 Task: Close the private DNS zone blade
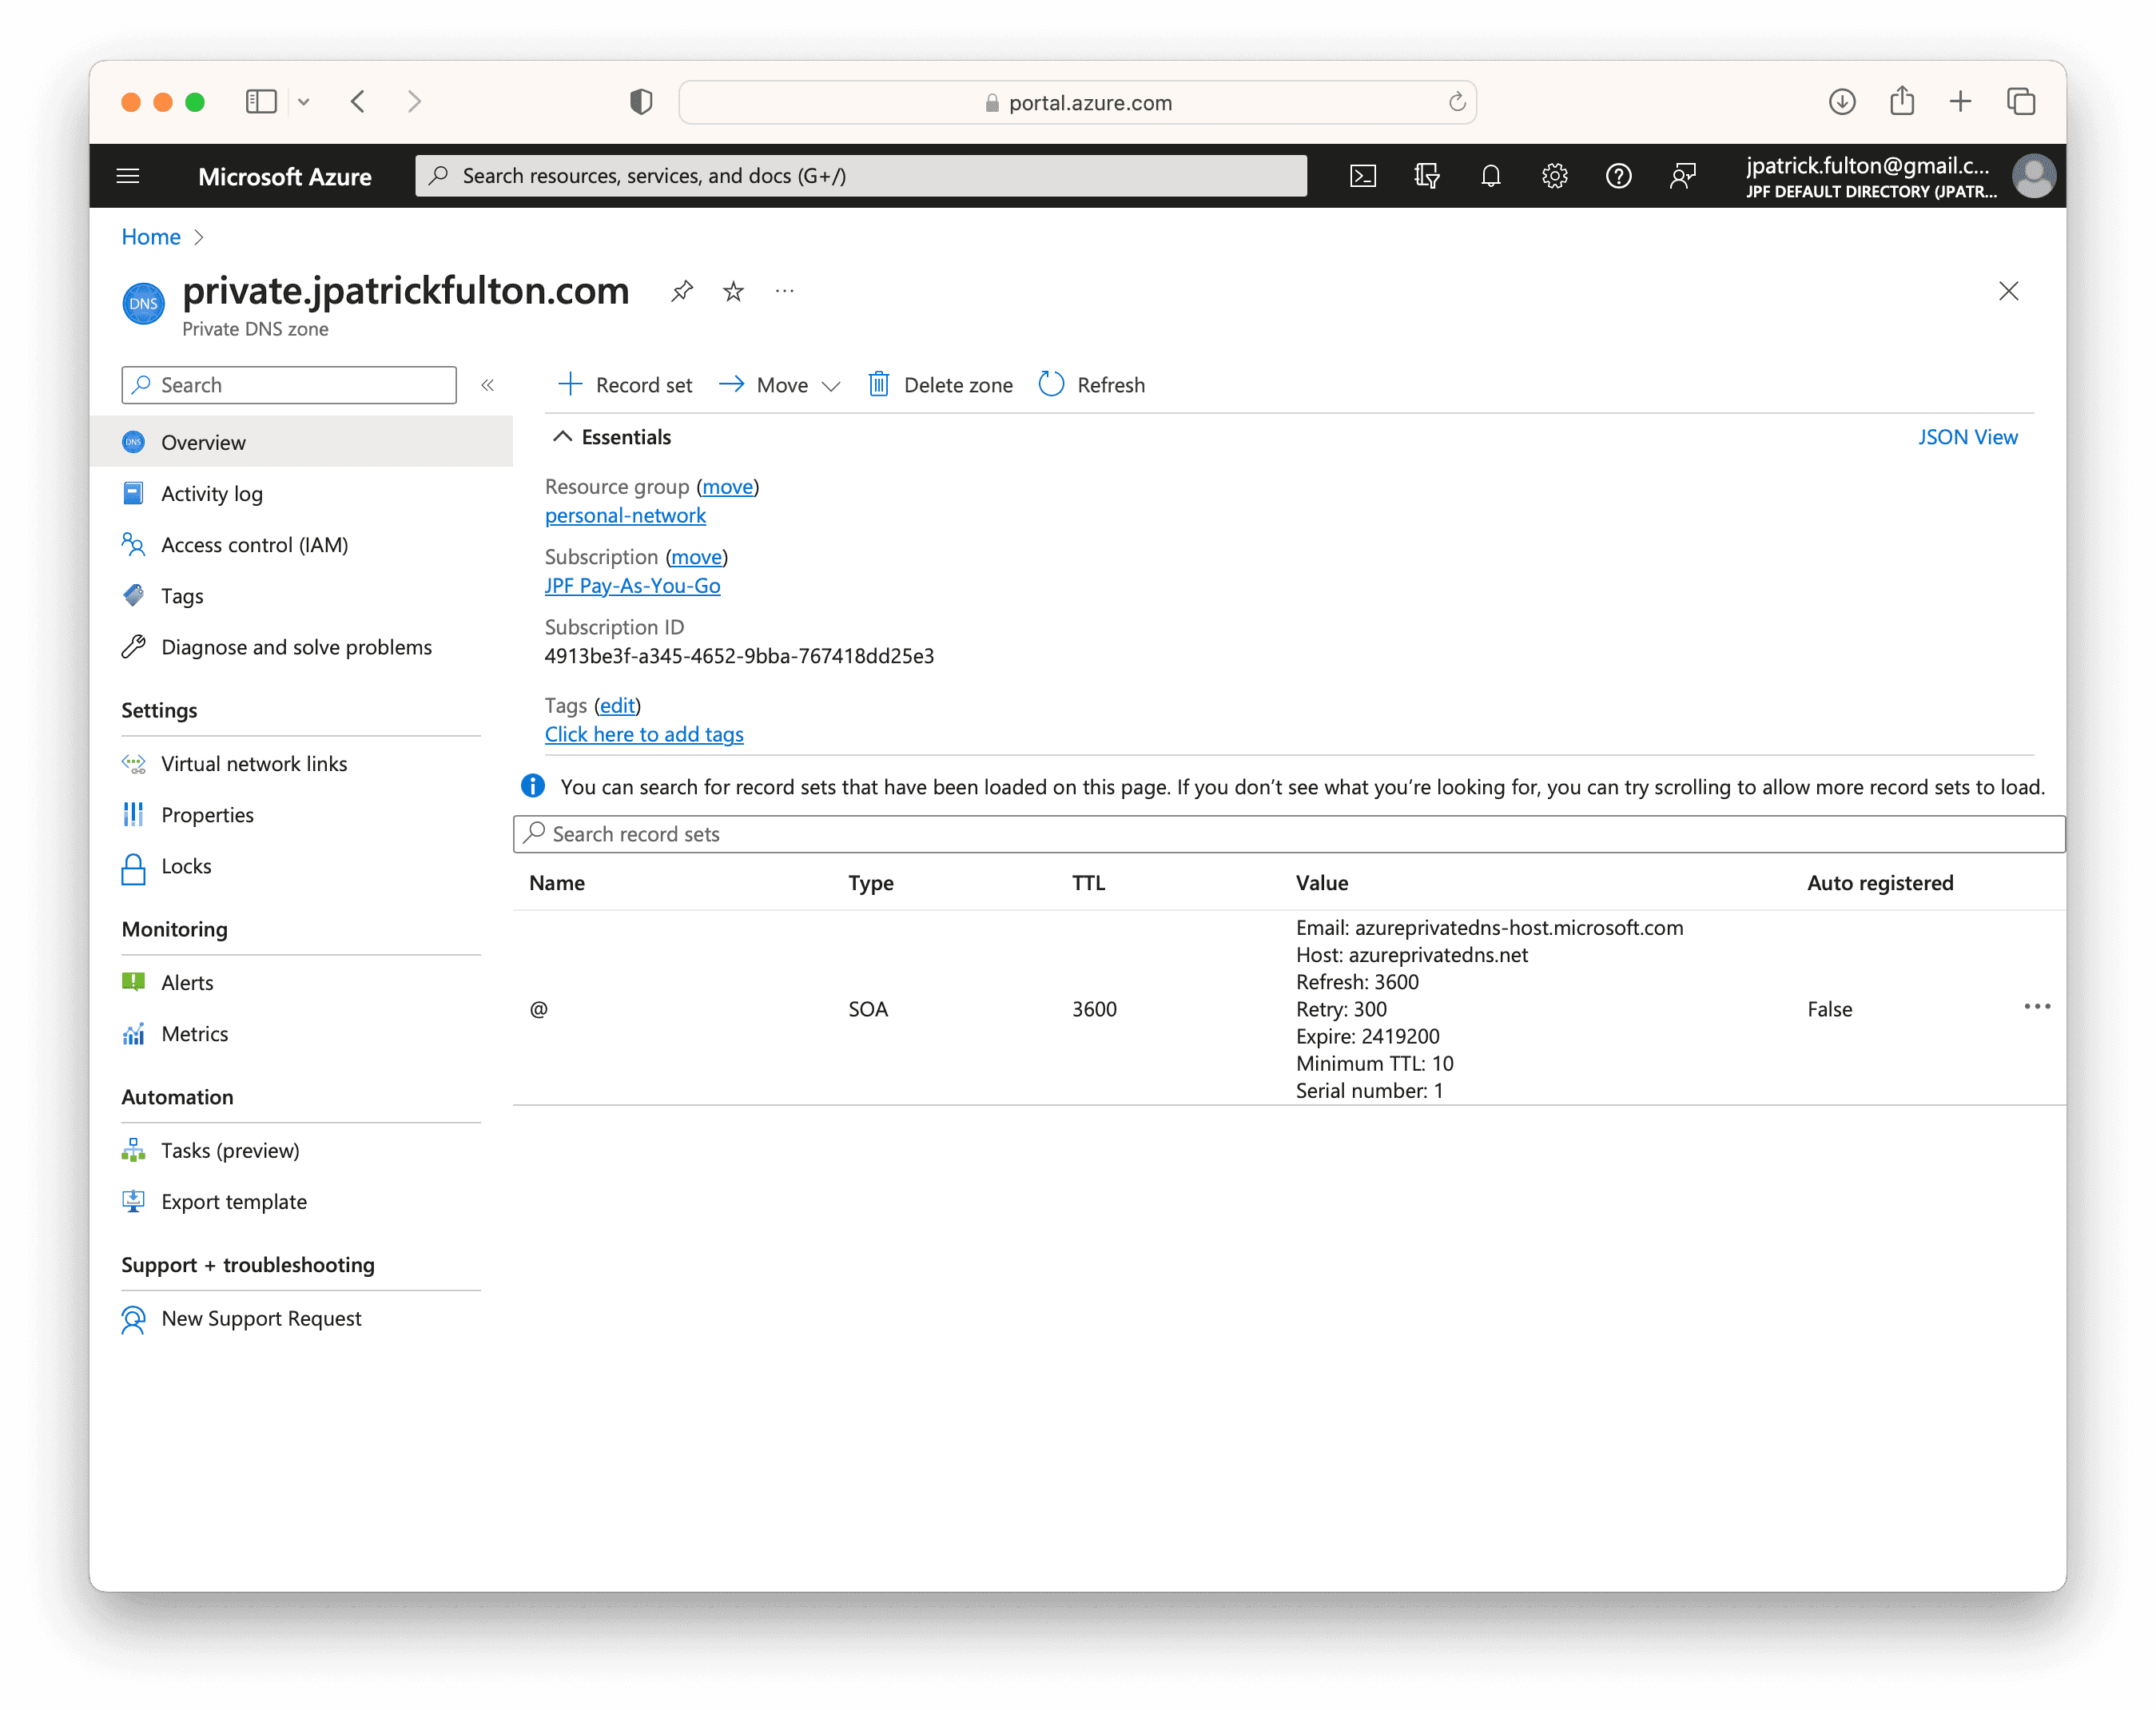[2008, 291]
